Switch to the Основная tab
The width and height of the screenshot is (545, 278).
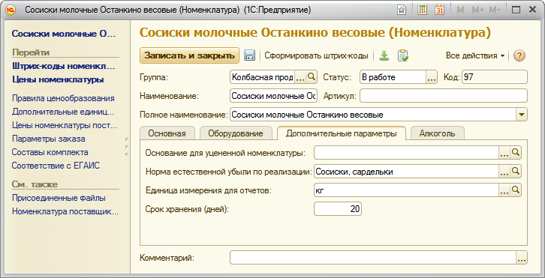(x=167, y=133)
